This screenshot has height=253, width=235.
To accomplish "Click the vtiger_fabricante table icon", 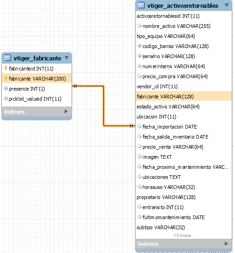I will 8,58.
